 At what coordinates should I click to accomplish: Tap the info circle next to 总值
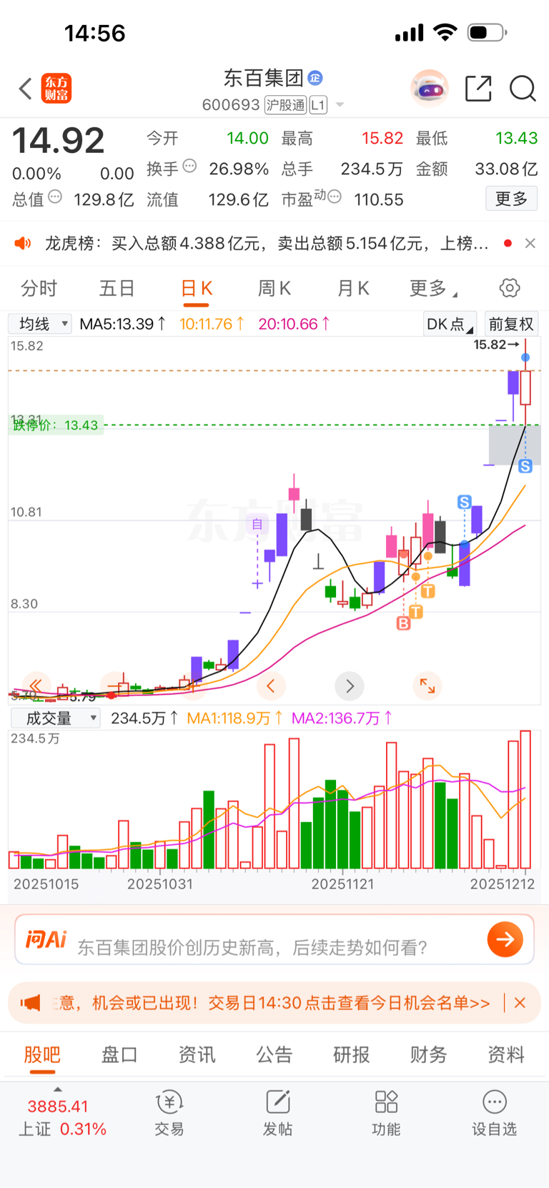tap(55, 197)
